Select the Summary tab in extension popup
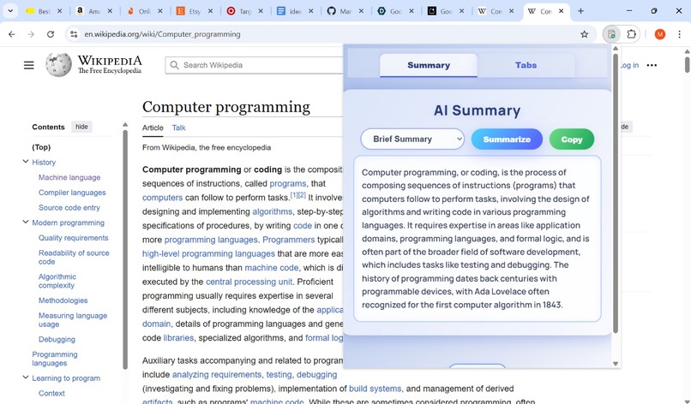This screenshot has height=404, width=691. [x=429, y=65]
